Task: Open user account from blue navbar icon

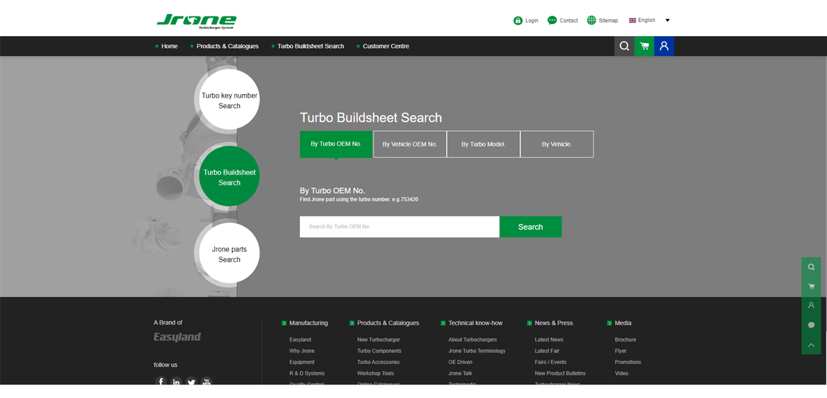Action: coord(664,46)
